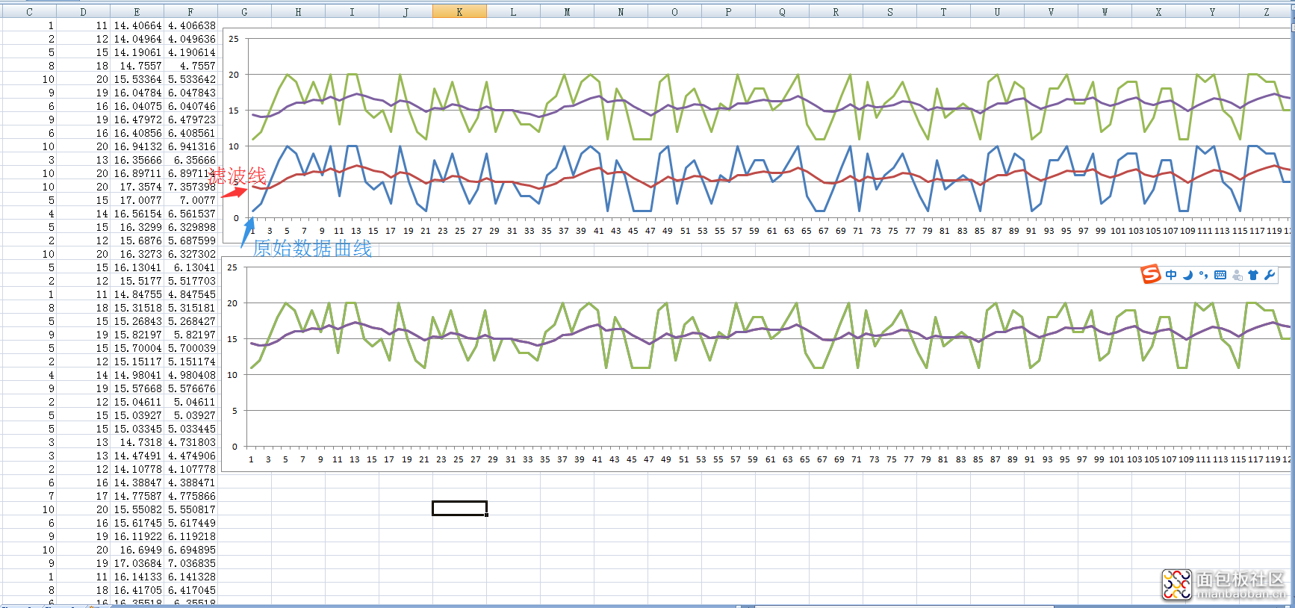Select cell containing 16.13041

coord(137,267)
